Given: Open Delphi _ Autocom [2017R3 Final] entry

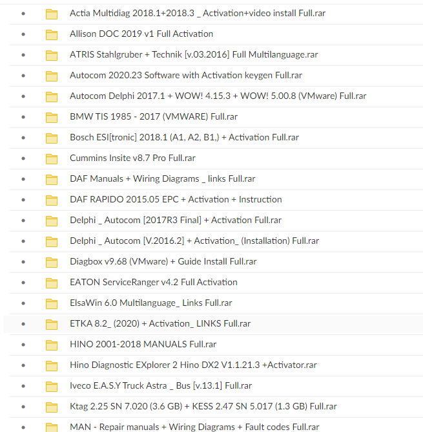Looking at the screenshot, I should pyautogui.click(x=176, y=220).
